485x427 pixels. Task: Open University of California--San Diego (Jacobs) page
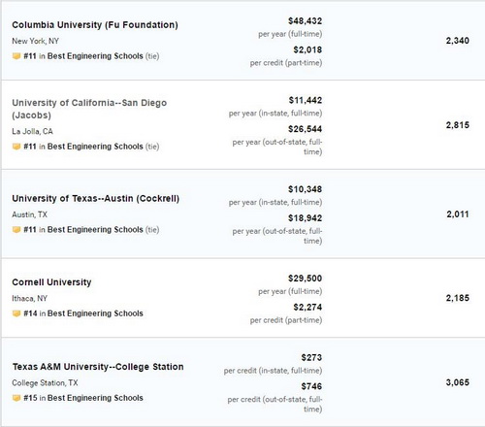click(89, 109)
